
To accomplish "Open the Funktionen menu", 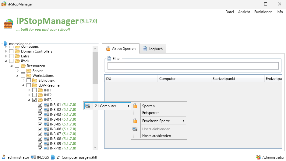I will (263, 12).
